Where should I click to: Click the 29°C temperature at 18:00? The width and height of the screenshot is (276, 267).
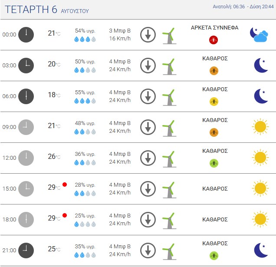(54, 218)
